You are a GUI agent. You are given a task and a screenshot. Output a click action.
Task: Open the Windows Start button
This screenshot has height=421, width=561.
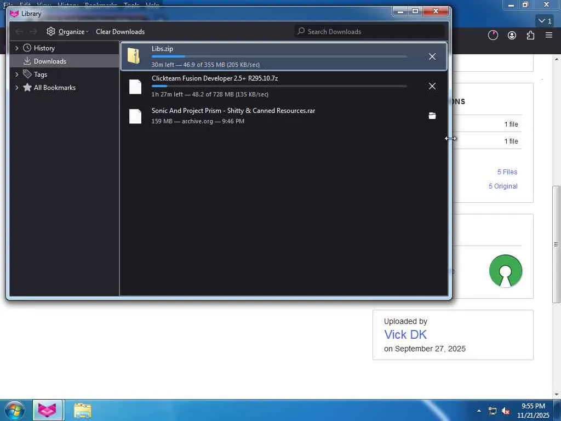point(14,410)
